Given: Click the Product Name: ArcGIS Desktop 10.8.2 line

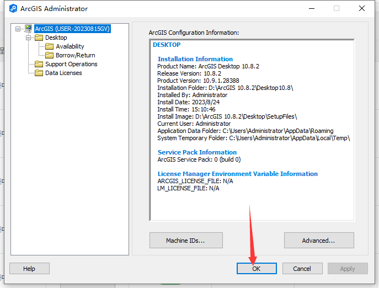Looking at the screenshot, I should point(208,66).
